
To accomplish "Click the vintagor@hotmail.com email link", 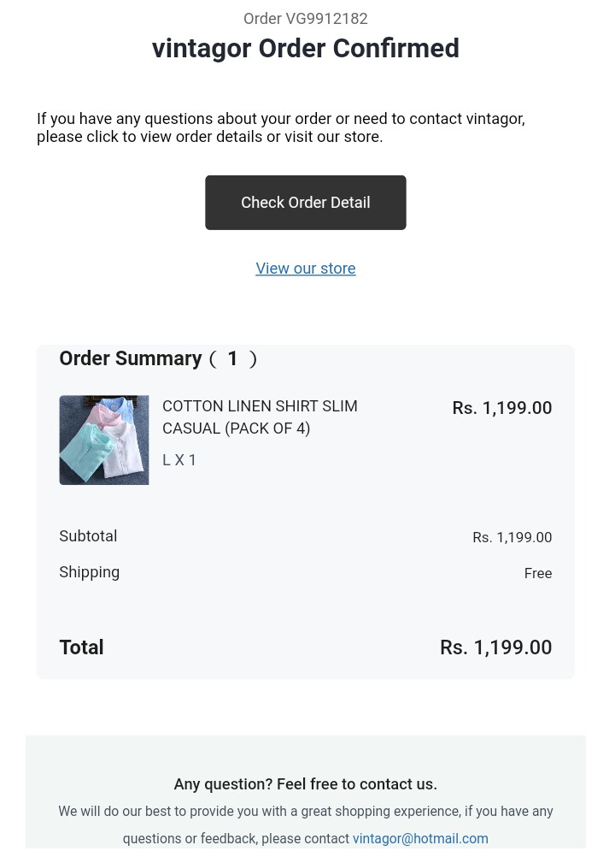I will (x=420, y=838).
